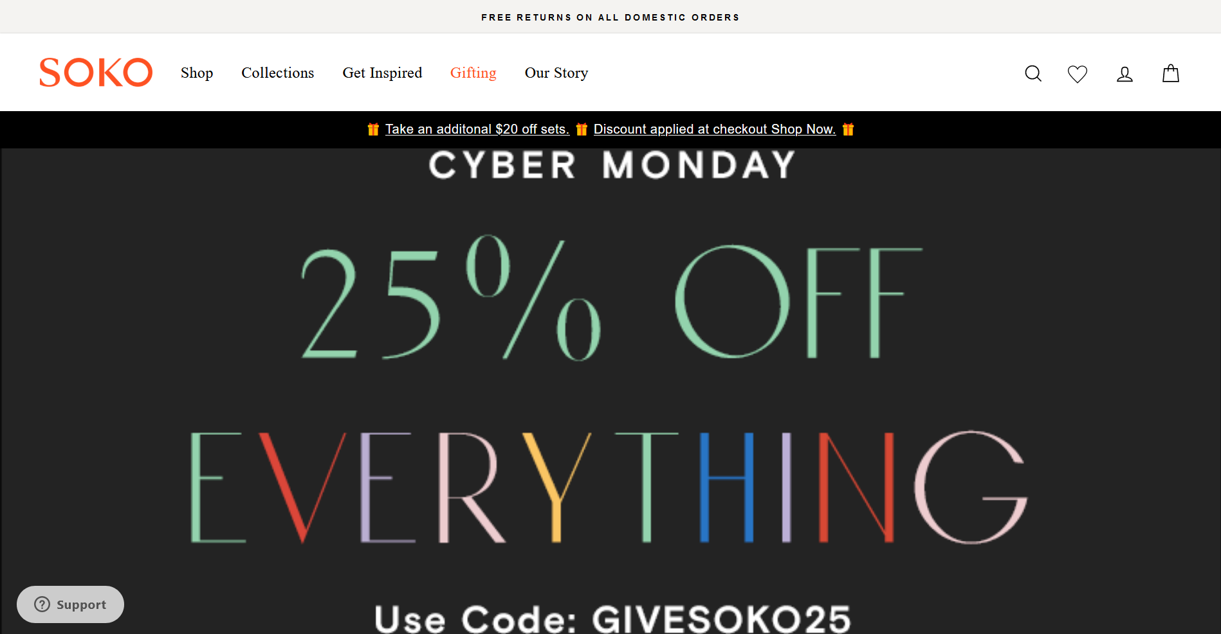Screen dimensions: 1221x634
Task: Follow the additional $20 off sets link
Action: pyautogui.click(x=477, y=129)
